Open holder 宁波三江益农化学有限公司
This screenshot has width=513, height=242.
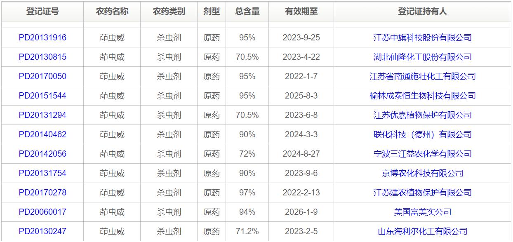[423, 154]
